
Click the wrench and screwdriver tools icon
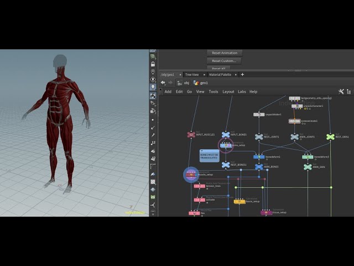point(341,91)
